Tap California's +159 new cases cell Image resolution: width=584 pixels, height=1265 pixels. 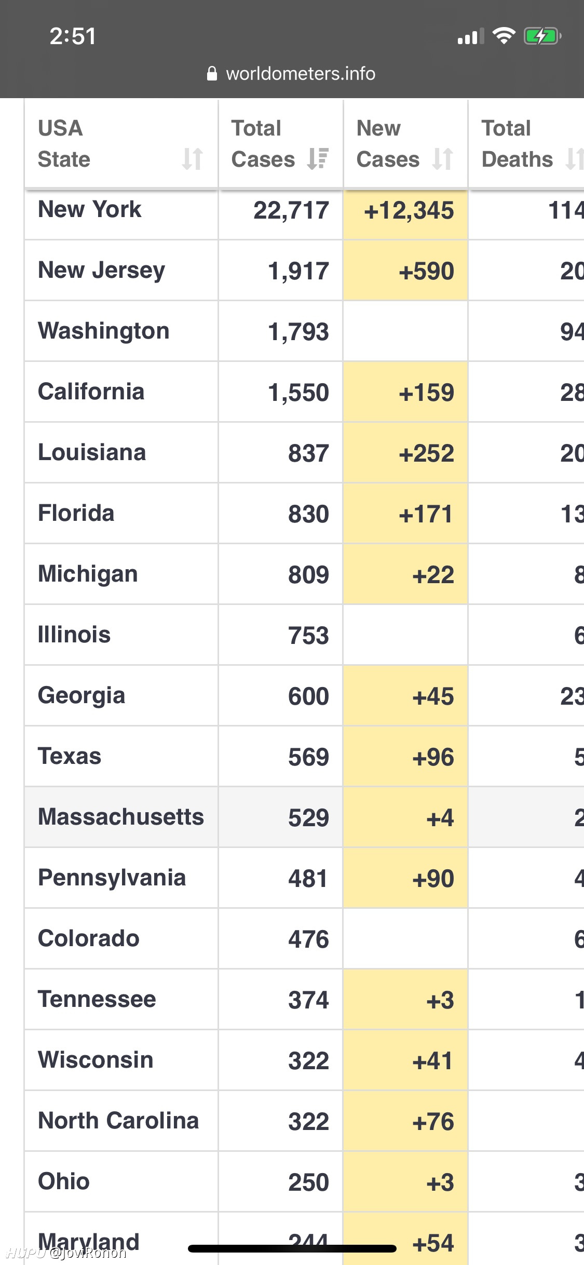pyautogui.click(x=405, y=392)
